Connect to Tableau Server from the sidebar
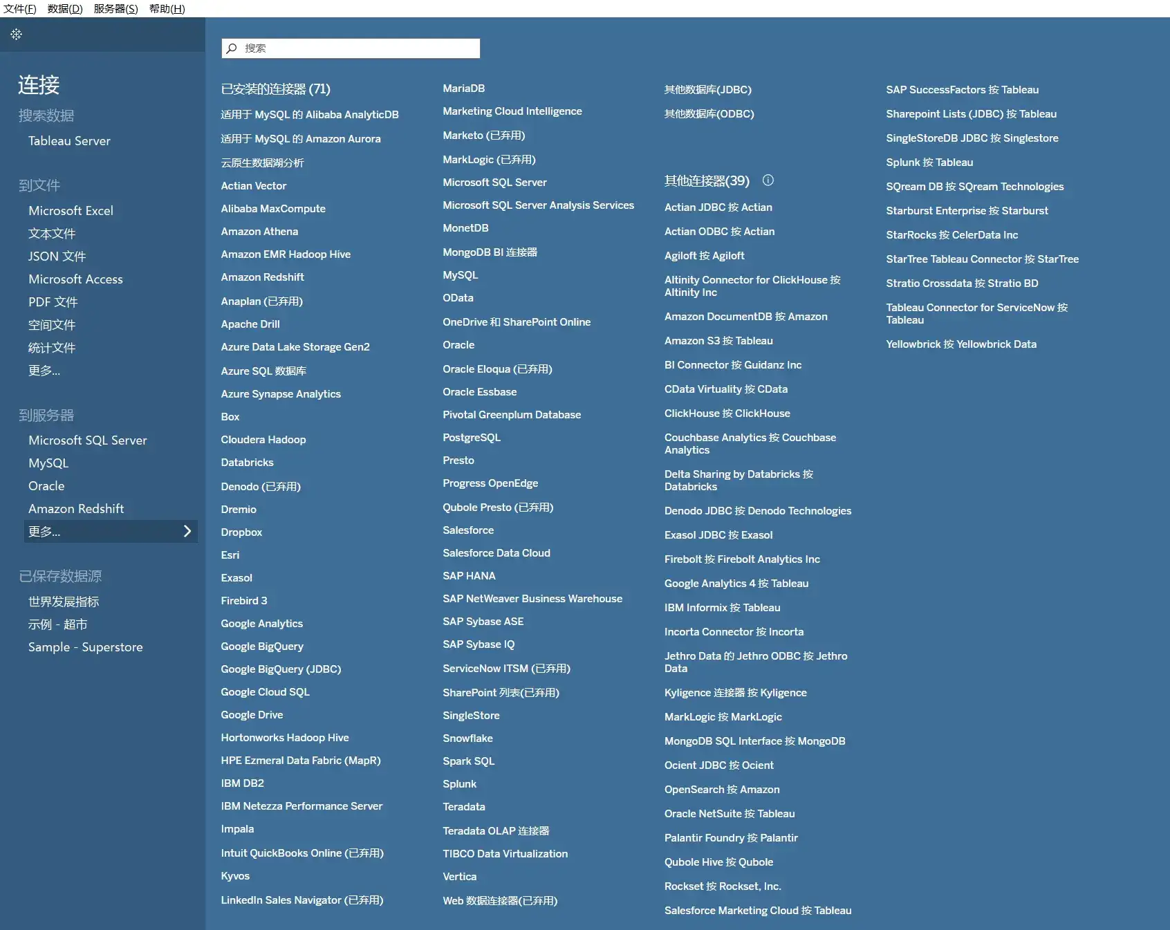This screenshot has height=930, width=1170. 69,141
